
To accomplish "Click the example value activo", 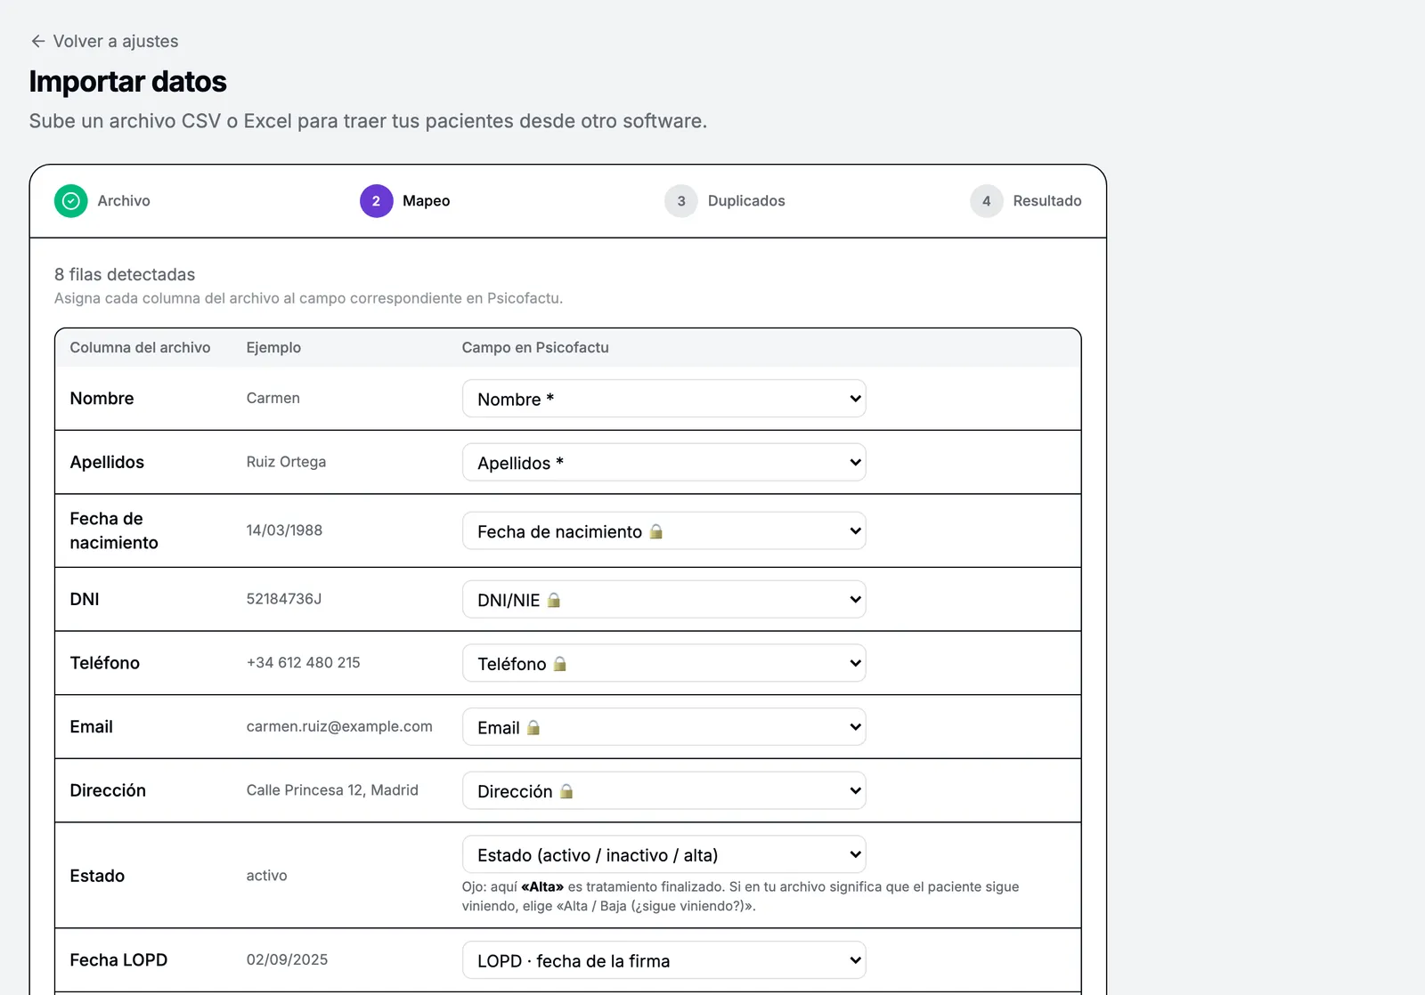I will click(266, 876).
